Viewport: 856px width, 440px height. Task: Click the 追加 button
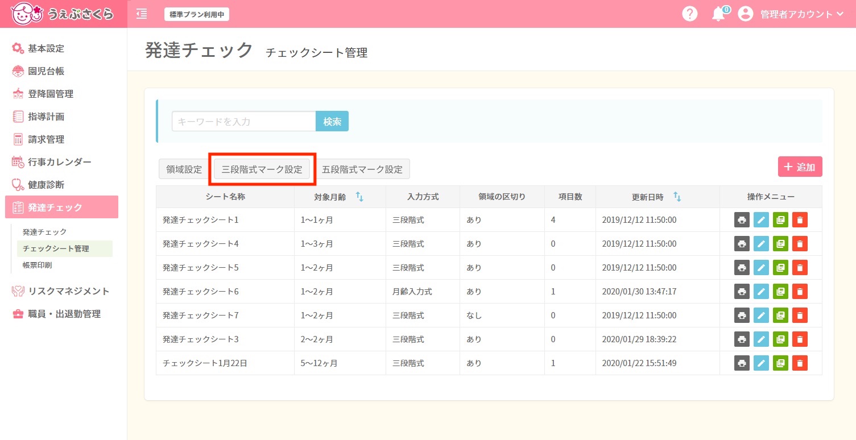[800, 167]
